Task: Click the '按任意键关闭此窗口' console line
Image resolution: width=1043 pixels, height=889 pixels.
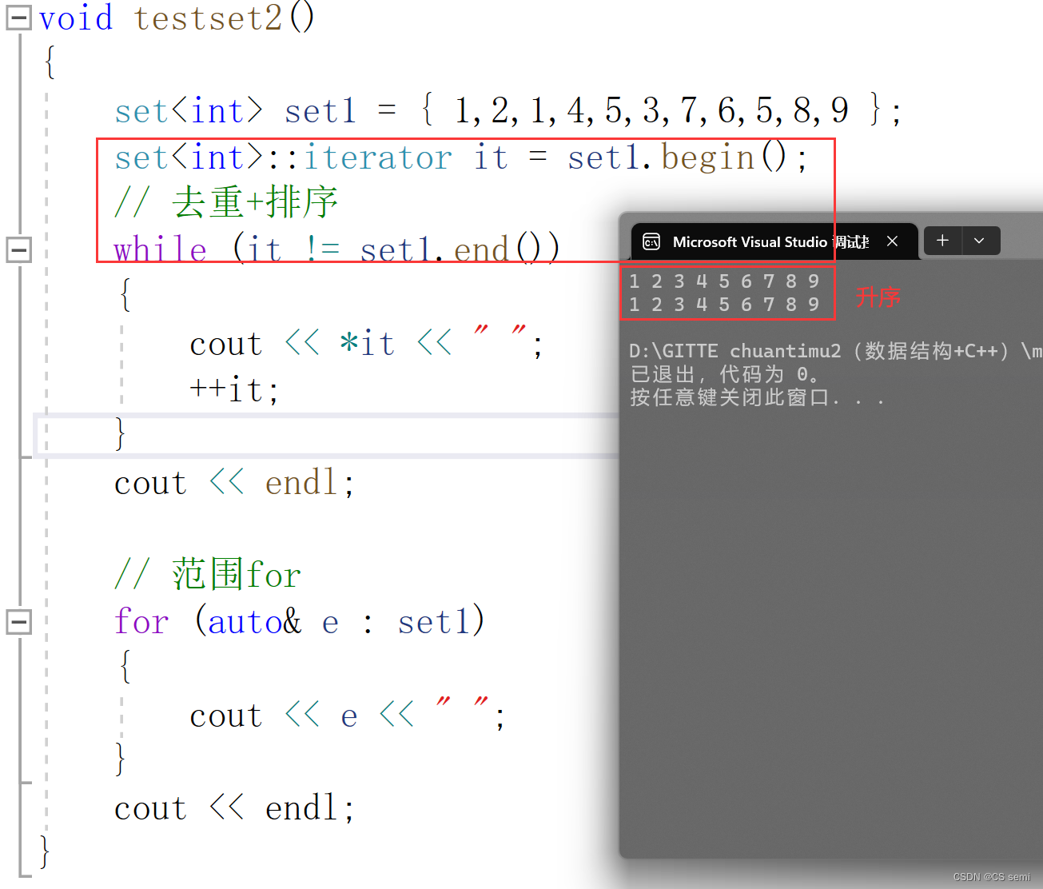Action: [758, 397]
